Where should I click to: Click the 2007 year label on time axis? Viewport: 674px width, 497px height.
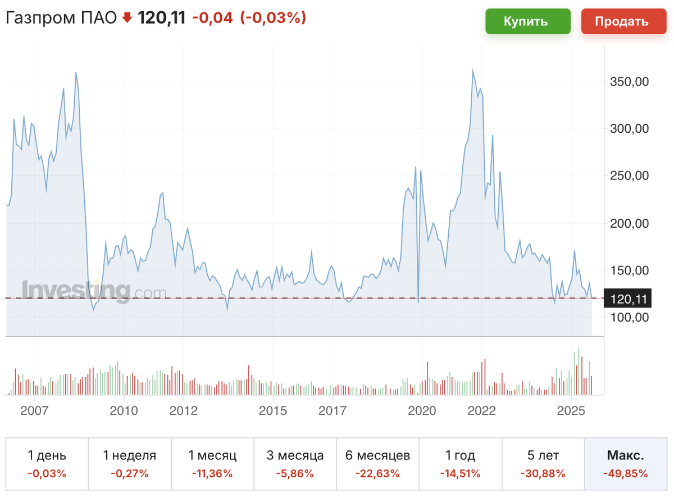(x=34, y=410)
